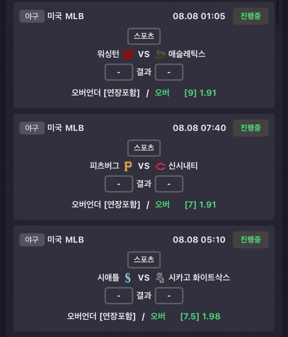Click 진행중 status on 07:40 game
288x337 pixels.
pos(251,128)
